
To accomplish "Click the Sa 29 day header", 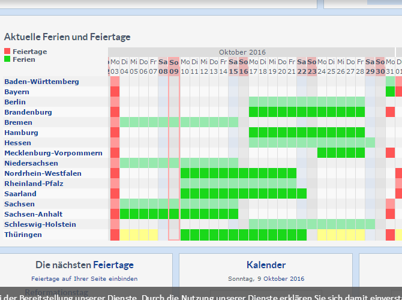I will click(370, 67).
